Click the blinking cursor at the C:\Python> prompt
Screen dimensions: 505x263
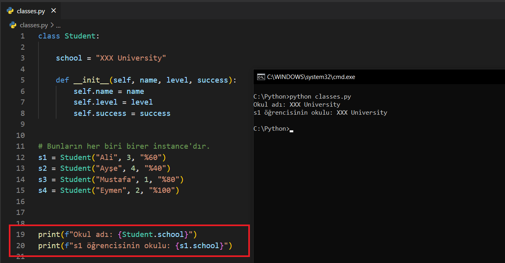291,129
